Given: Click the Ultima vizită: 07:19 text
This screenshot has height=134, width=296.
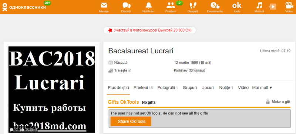Looking at the screenshot, I should point(275,51).
